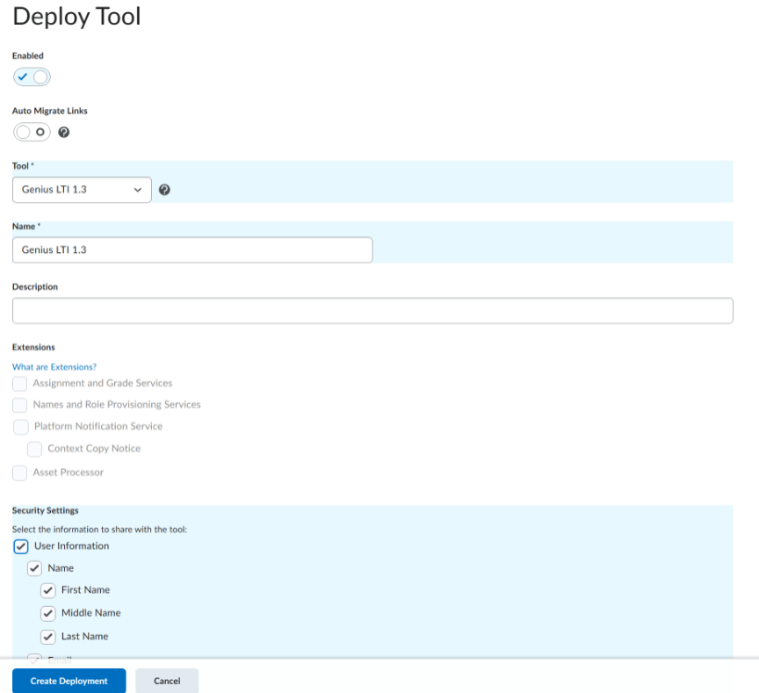
Task: Click the Security Settings section label
Action: pos(45,510)
